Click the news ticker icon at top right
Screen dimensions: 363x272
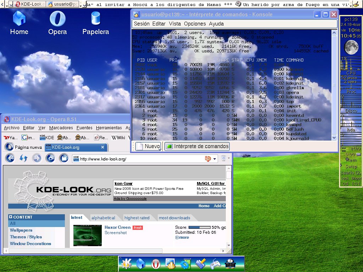355,5
